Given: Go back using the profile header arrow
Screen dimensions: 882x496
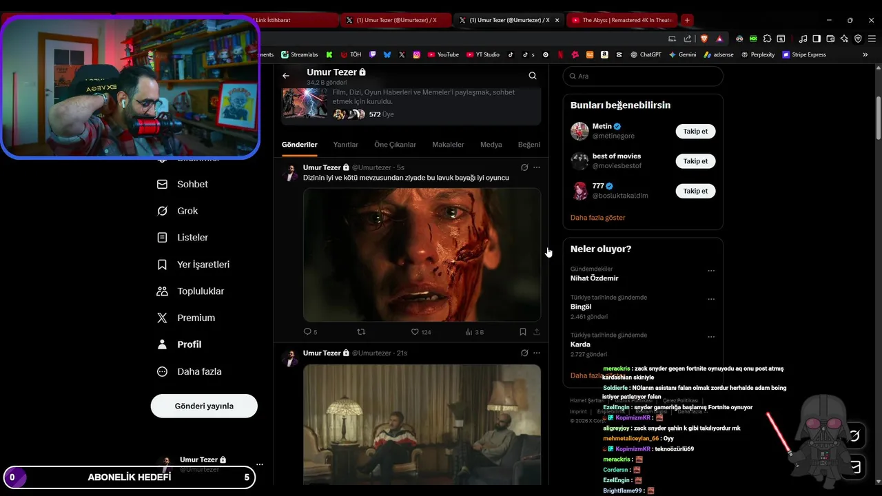Looking at the screenshot, I should pyautogui.click(x=286, y=76).
